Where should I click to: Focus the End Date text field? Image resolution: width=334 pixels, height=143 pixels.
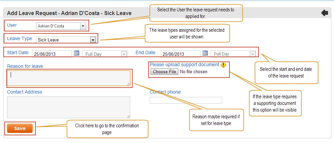click(x=180, y=54)
